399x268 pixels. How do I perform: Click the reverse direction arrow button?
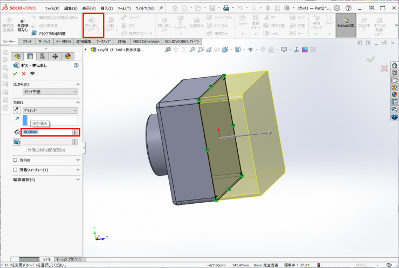[x=17, y=110]
